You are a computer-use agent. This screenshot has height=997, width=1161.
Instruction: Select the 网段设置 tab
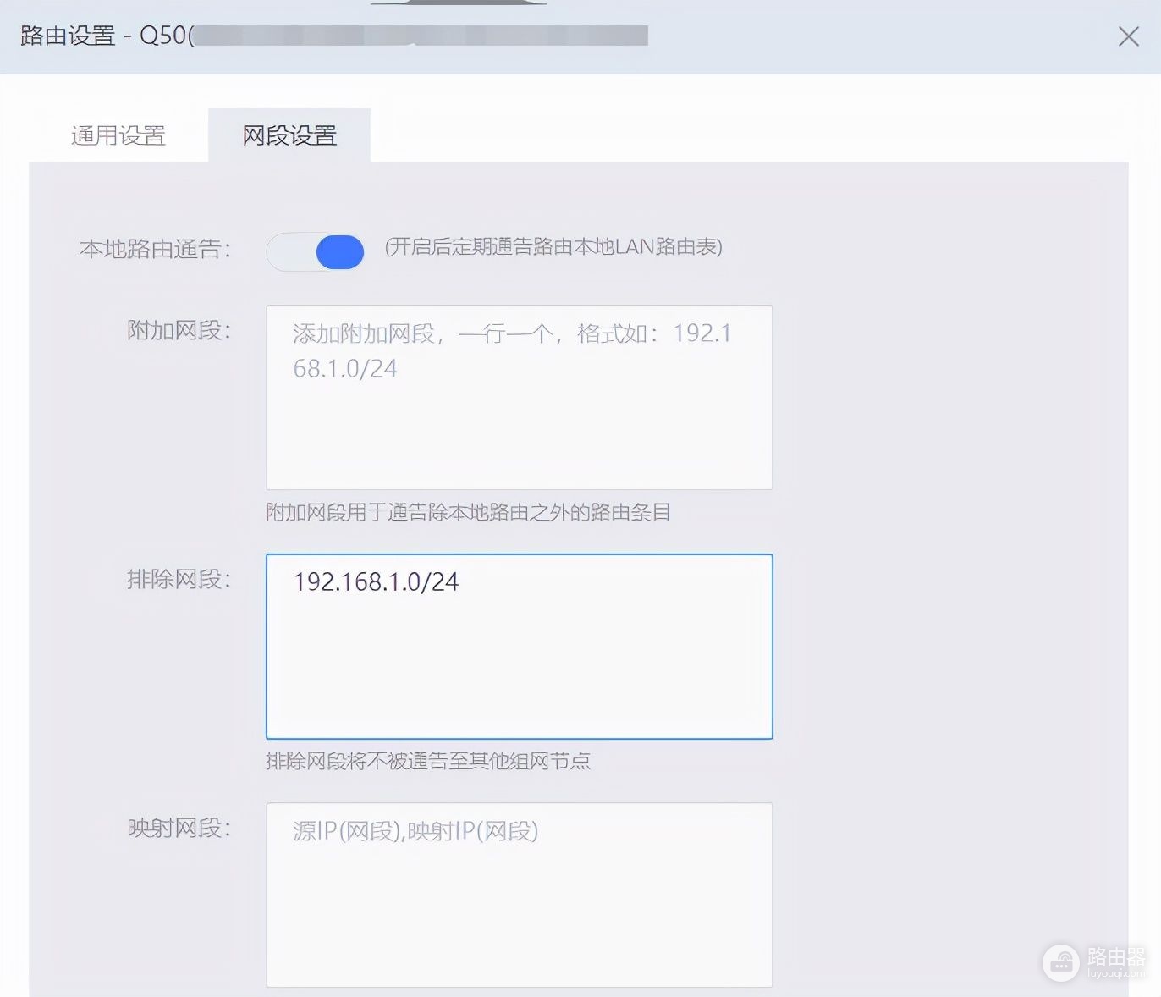(x=289, y=135)
